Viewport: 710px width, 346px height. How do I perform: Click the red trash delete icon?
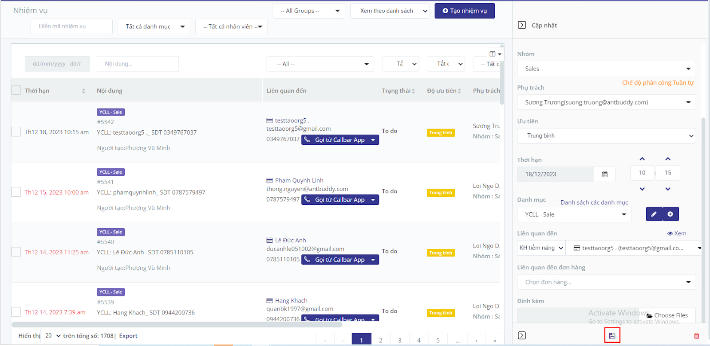coord(696,336)
